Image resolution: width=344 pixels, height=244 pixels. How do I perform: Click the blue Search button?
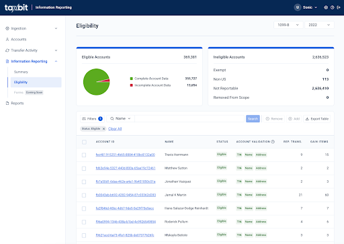pyautogui.click(x=253, y=119)
